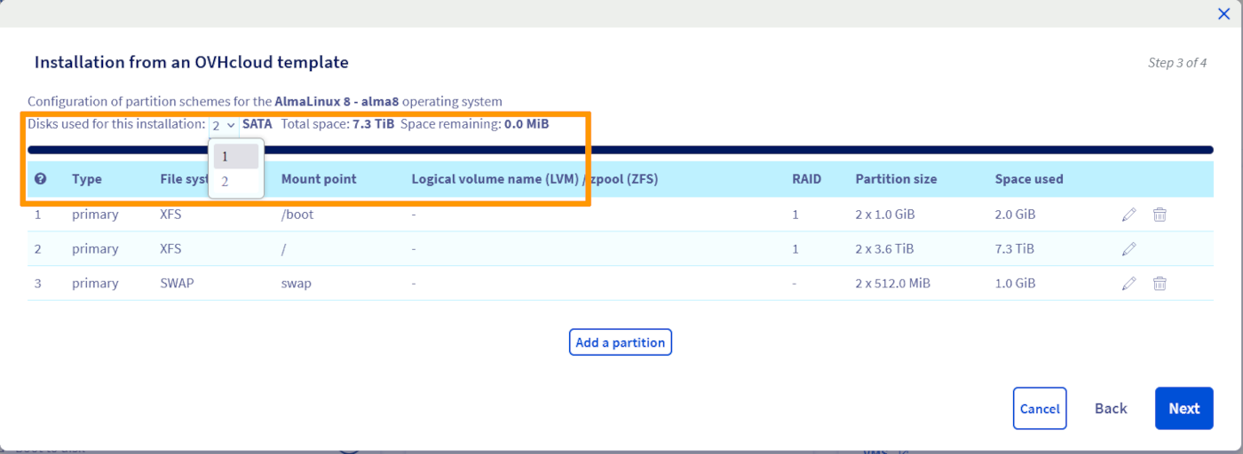Edit the swap partition with pencil icon
1243x454 pixels.
tap(1128, 284)
